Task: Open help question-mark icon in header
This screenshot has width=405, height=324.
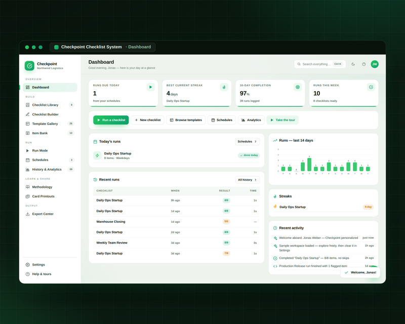Action: [x=363, y=64]
